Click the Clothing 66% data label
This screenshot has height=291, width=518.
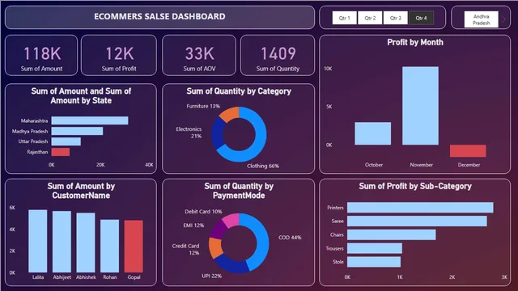pyautogui.click(x=263, y=166)
